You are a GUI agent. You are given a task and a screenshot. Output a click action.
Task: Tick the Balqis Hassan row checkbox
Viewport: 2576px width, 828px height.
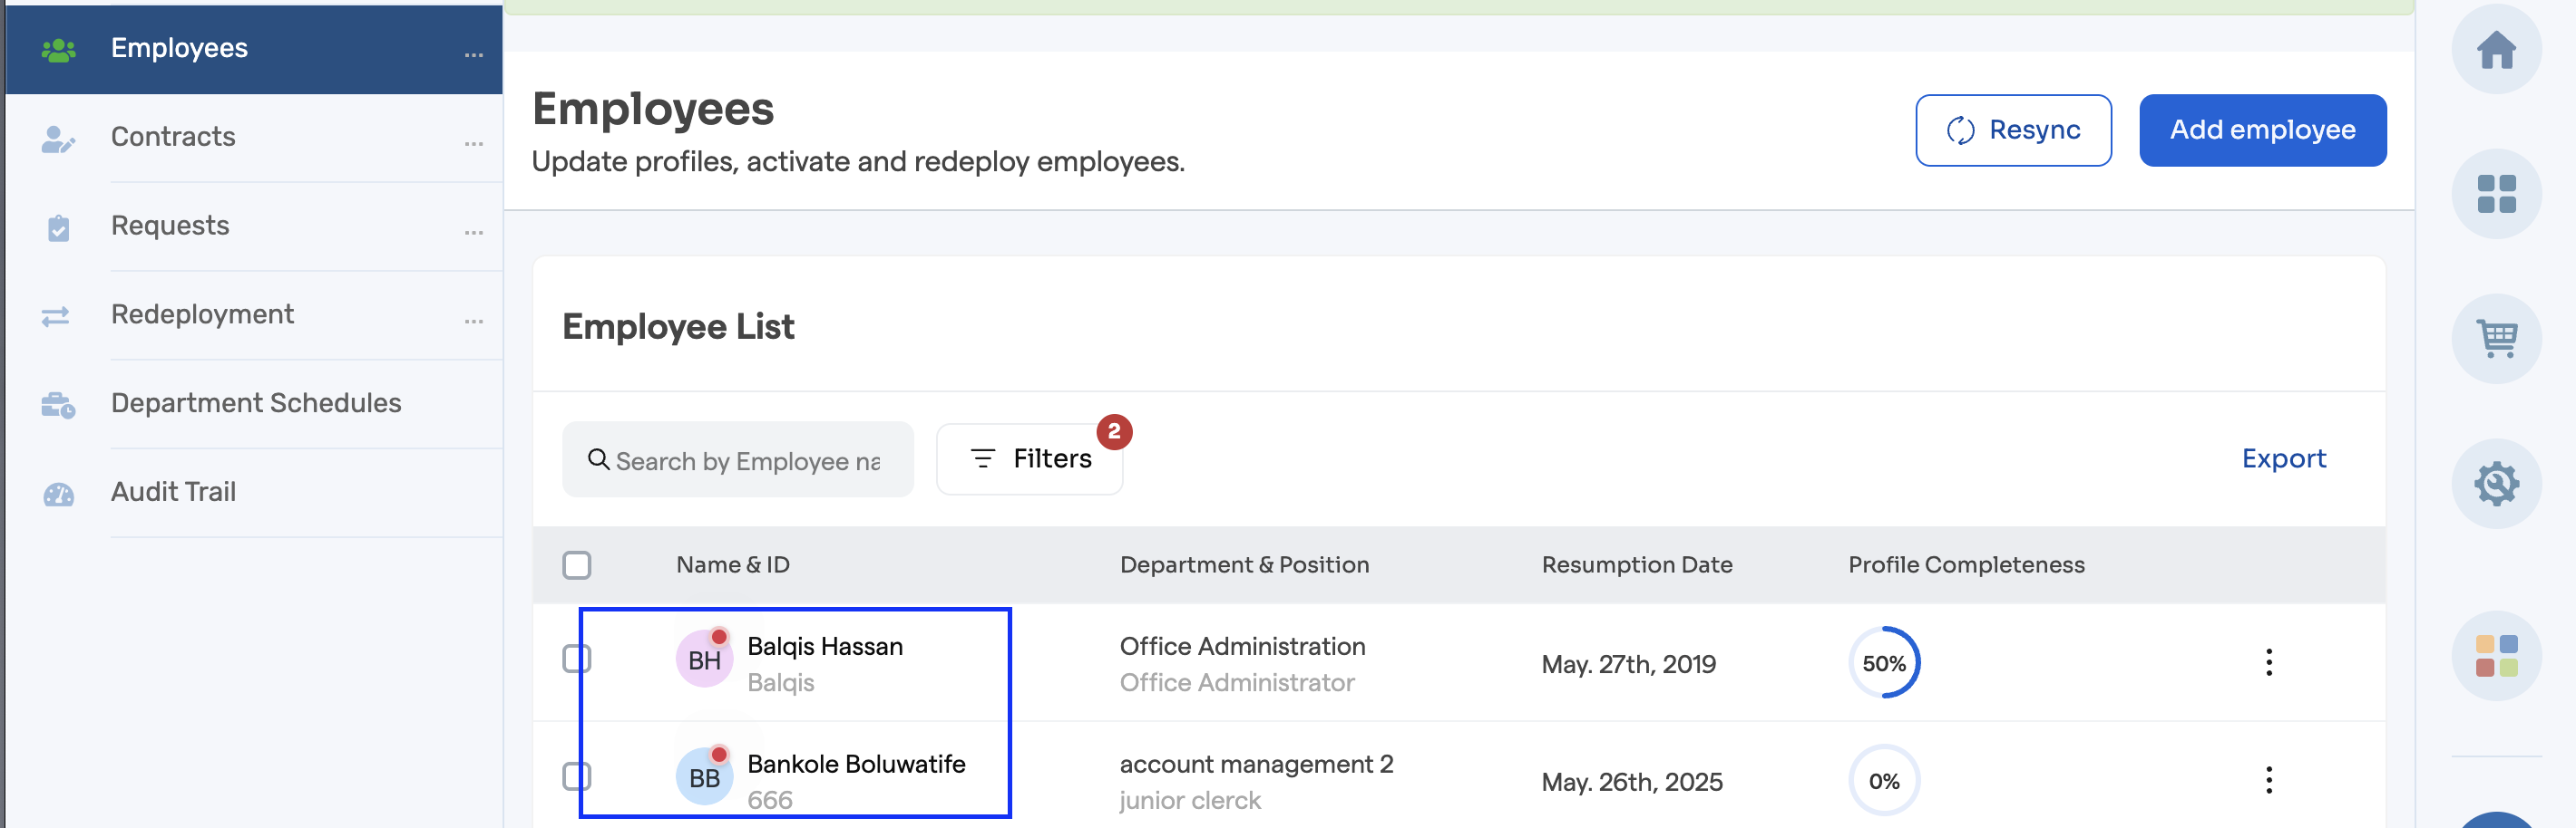tap(577, 660)
